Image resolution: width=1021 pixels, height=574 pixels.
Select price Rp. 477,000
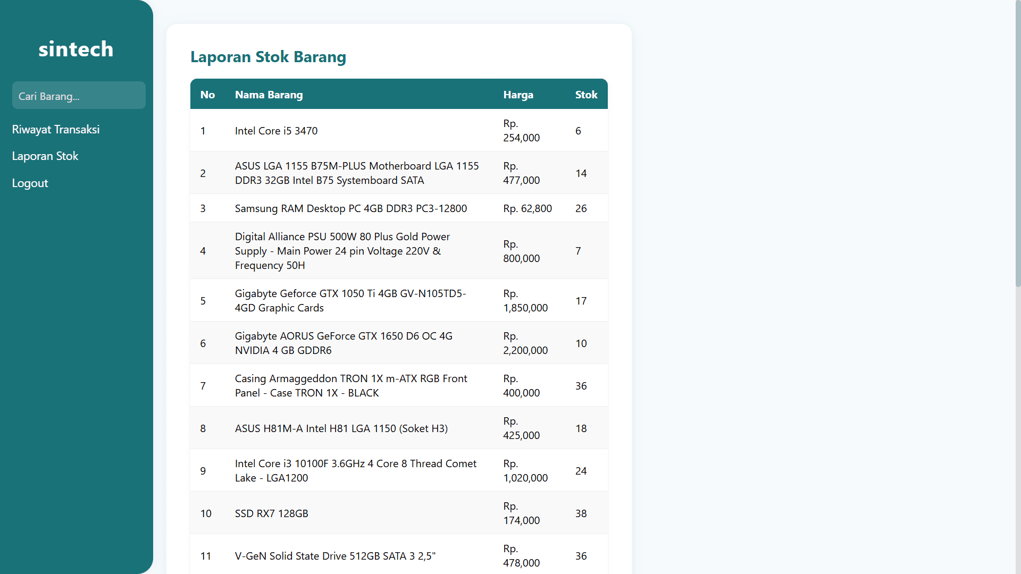point(522,173)
